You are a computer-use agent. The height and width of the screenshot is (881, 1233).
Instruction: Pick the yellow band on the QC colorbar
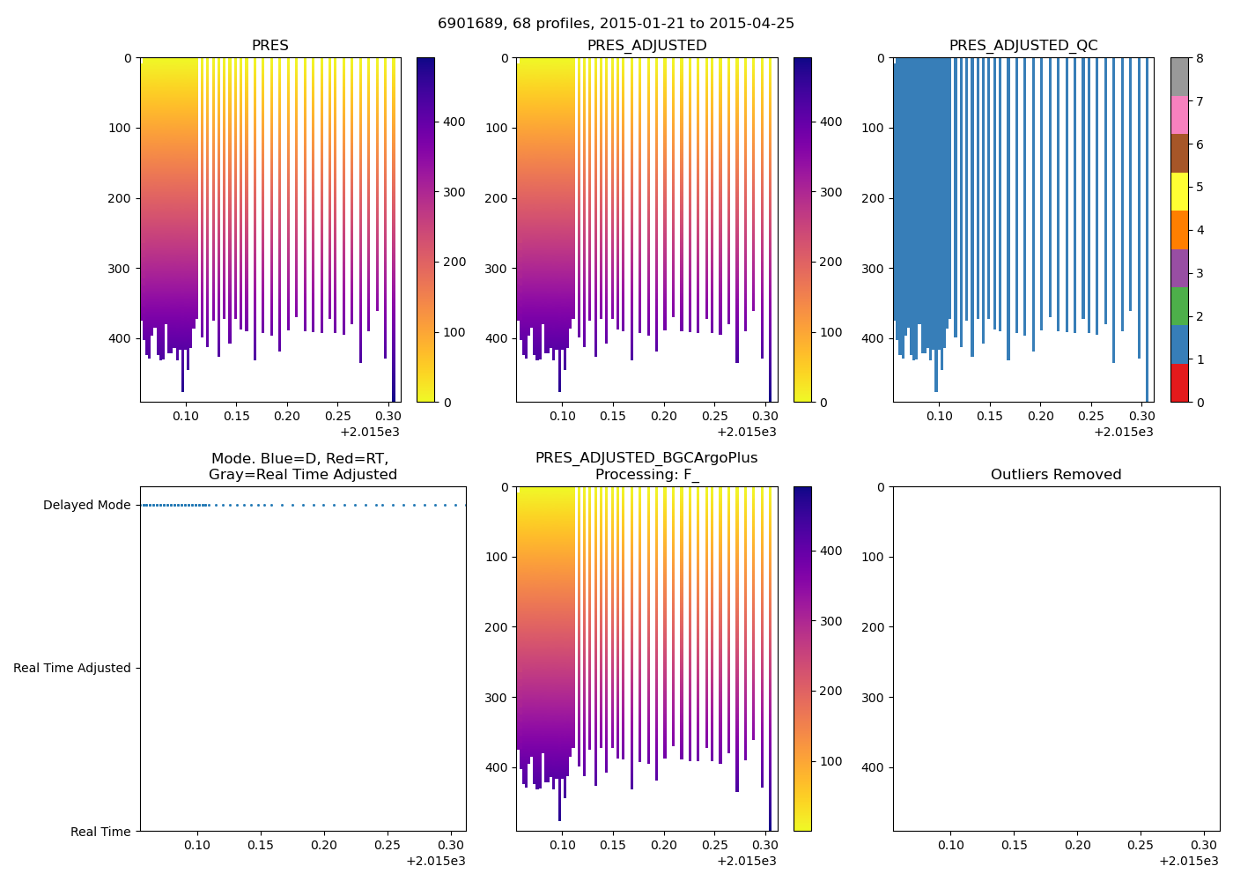[1179, 191]
